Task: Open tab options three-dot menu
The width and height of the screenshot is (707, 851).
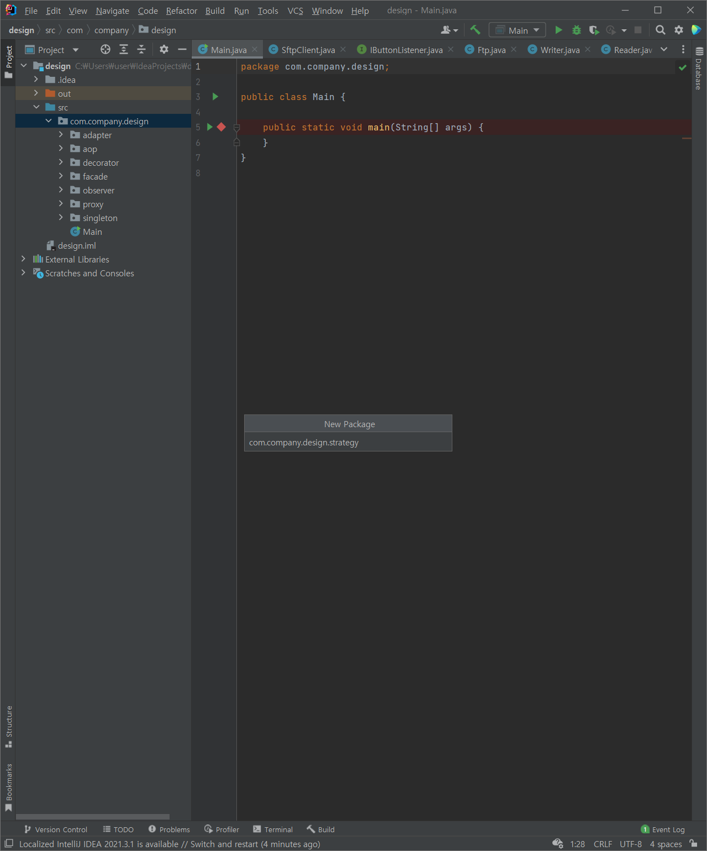Action: tap(683, 49)
